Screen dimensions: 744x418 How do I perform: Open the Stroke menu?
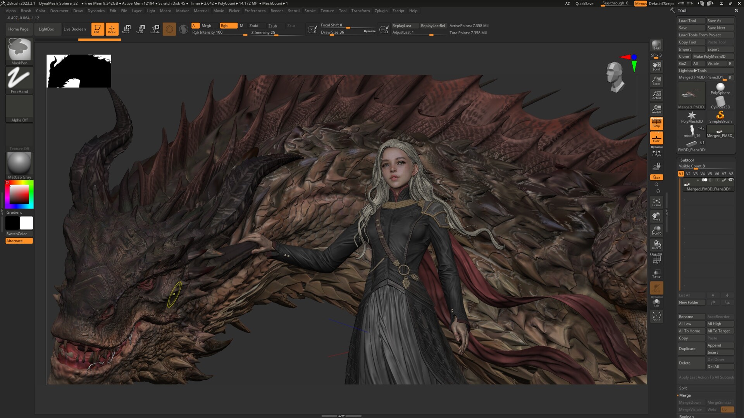pyautogui.click(x=310, y=11)
